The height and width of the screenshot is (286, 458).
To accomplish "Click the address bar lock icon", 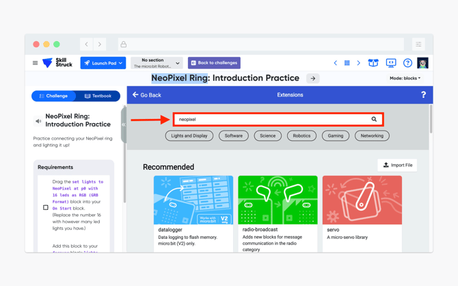I will pyautogui.click(x=124, y=44).
